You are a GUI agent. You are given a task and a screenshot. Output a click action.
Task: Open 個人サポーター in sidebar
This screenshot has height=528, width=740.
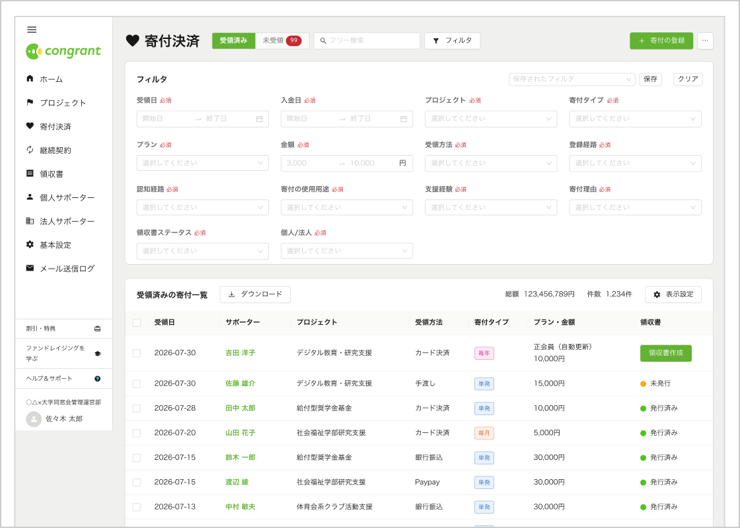(67, 197)
